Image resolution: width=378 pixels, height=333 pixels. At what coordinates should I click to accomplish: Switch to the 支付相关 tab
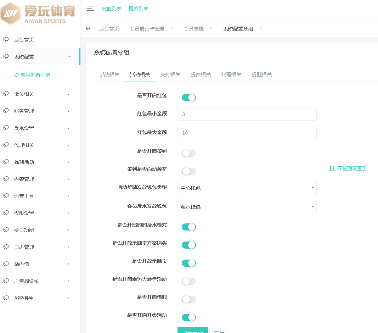[170, 74]
